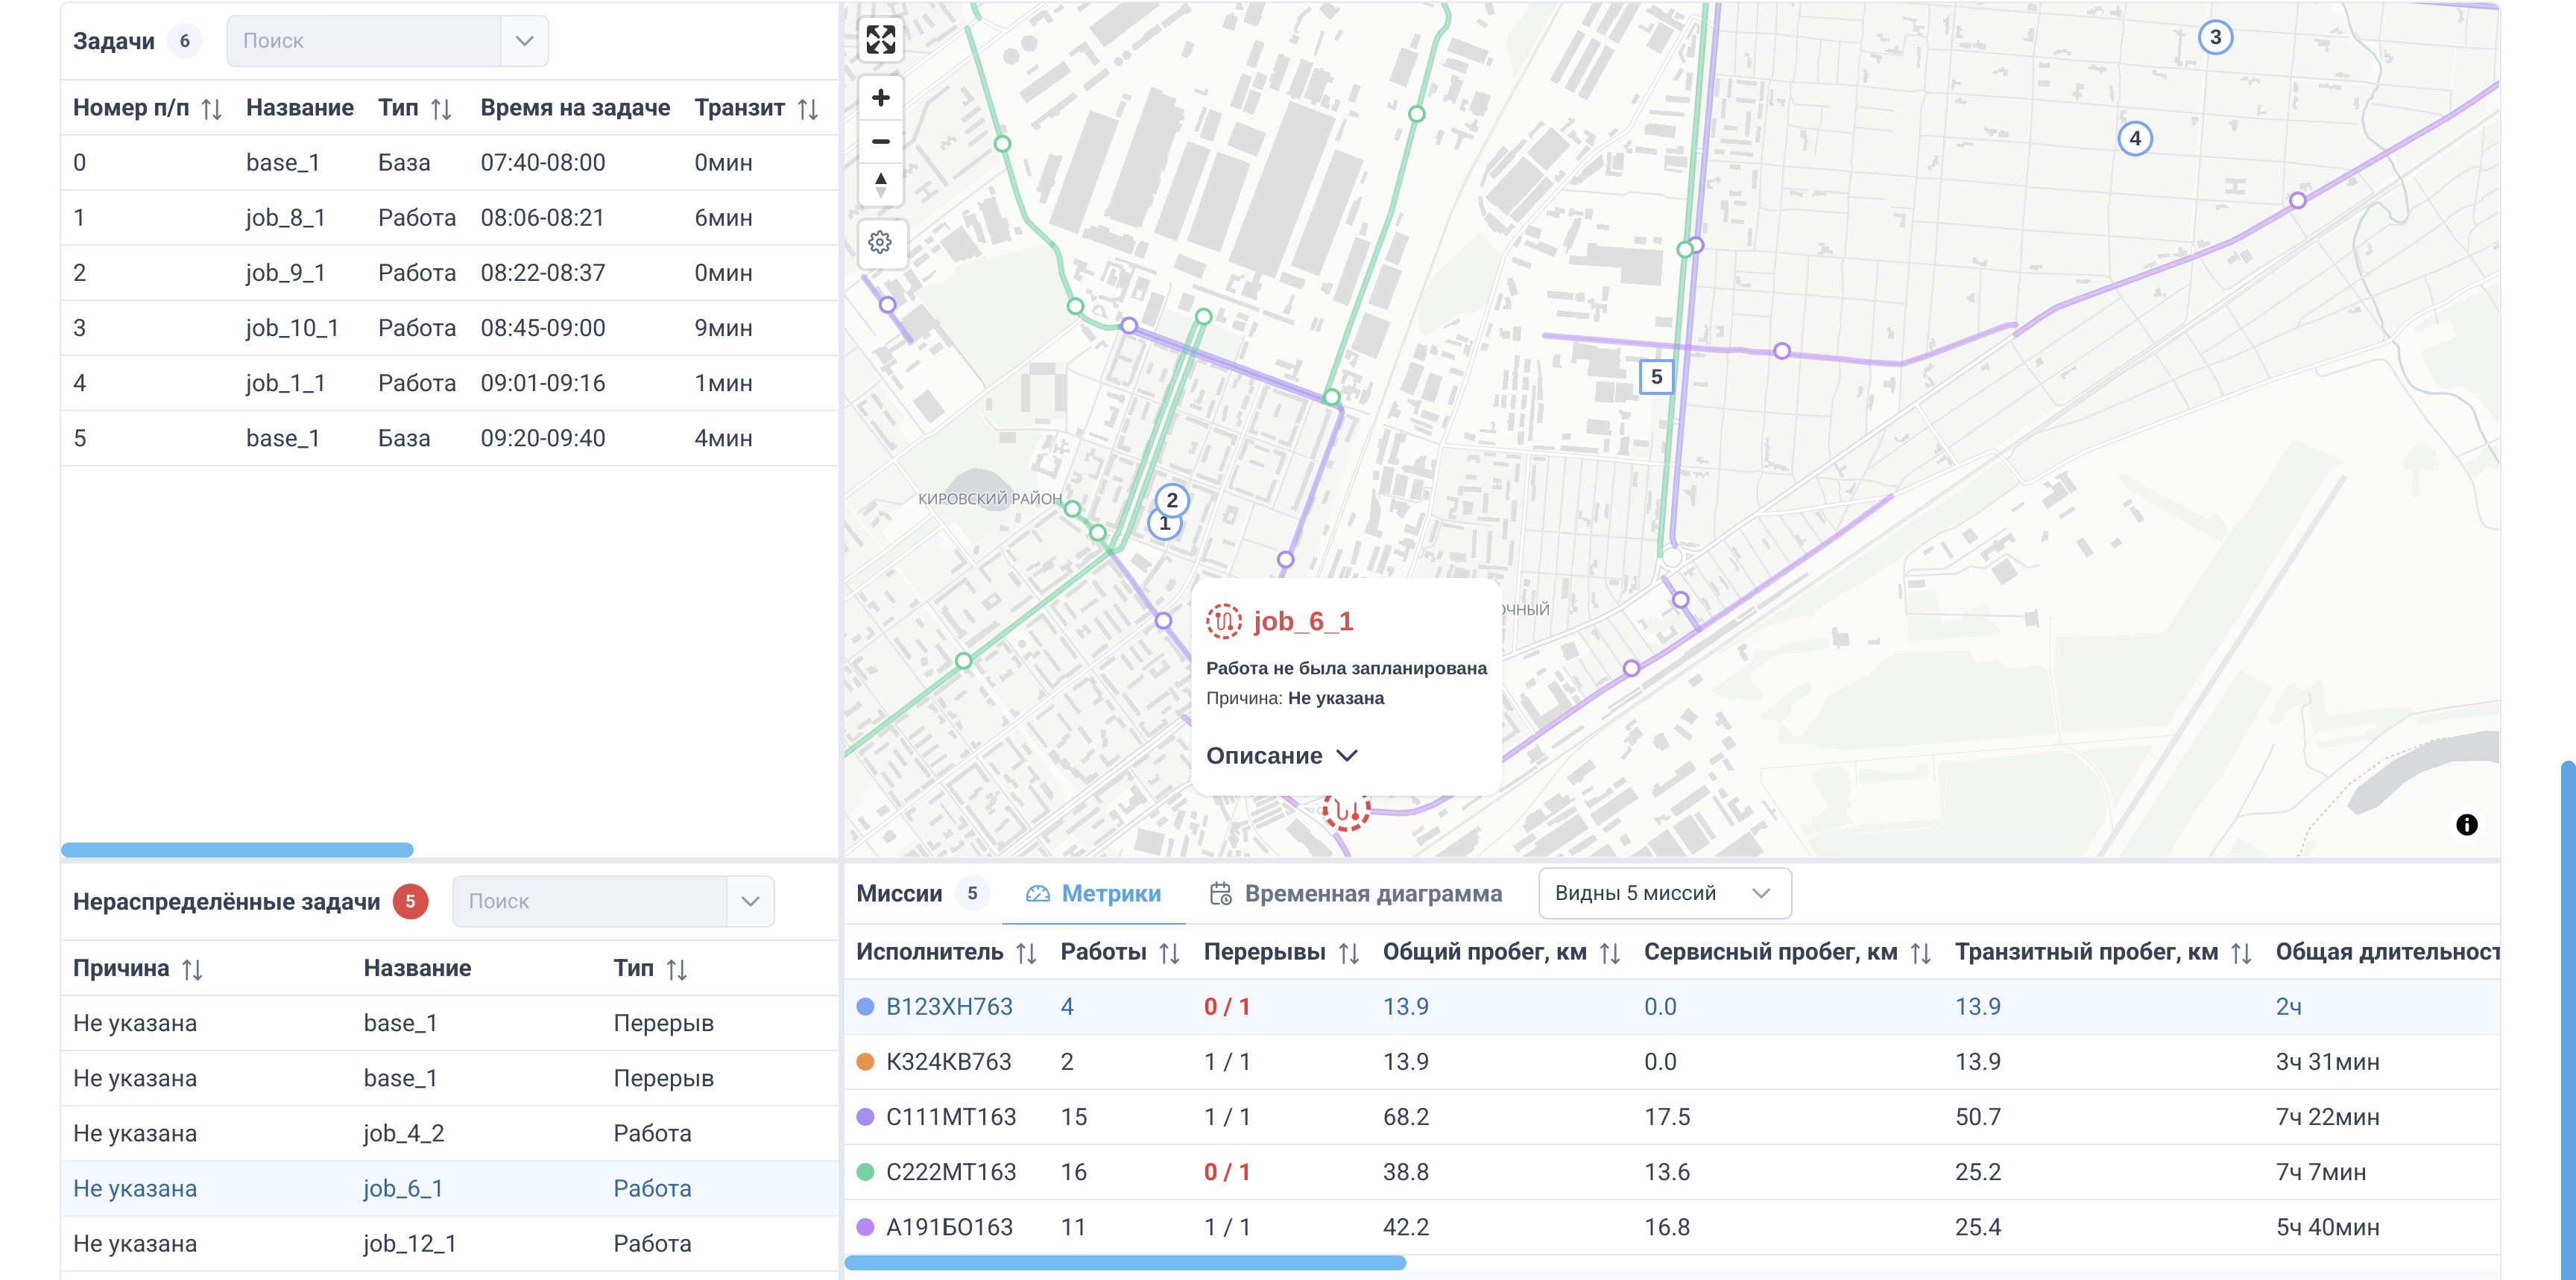Click C222MT163 breaks value 0 / 1
Image resolution: width=2576 pixels, height=1280 pixels.
[1227, 1171]
